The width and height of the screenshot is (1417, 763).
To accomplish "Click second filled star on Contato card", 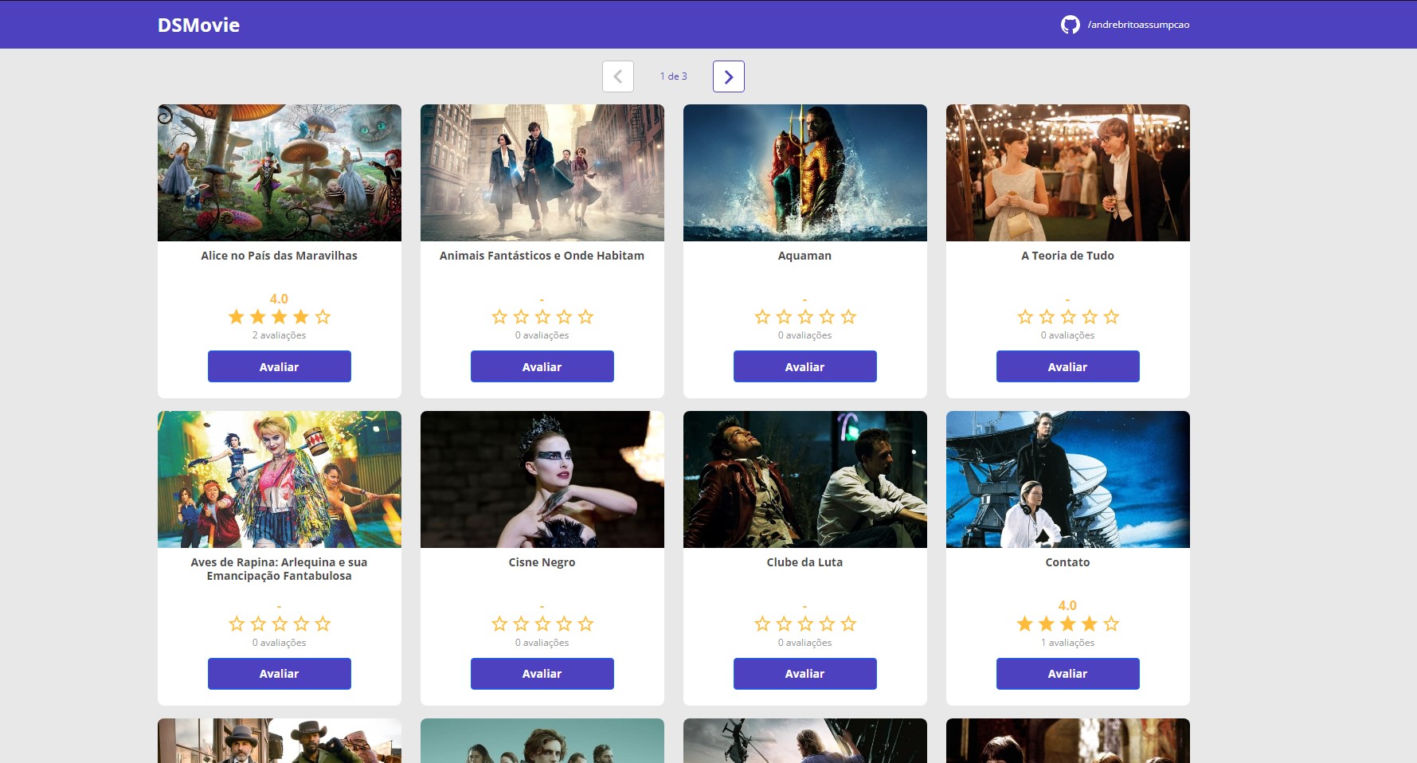I will point(1047,624).
